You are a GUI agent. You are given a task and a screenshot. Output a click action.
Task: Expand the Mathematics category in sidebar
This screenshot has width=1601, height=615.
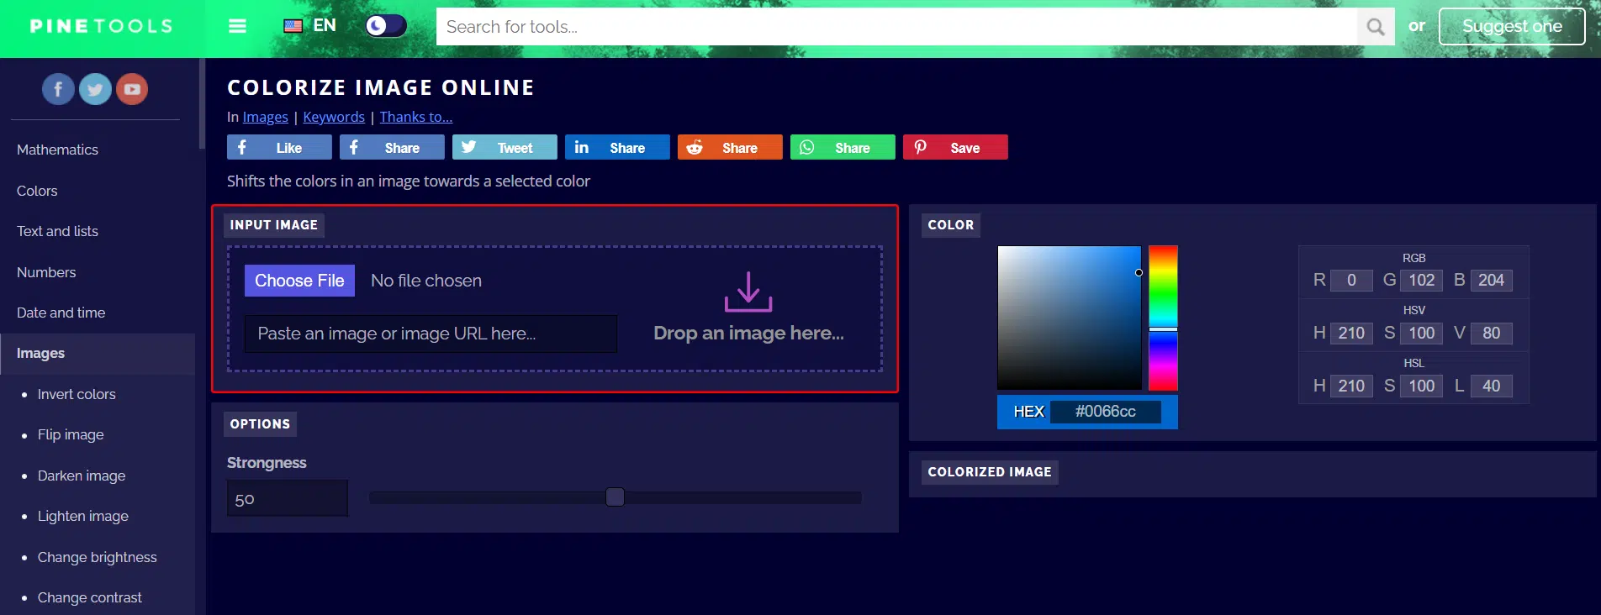pyautogui.click(x=57, y=150)
